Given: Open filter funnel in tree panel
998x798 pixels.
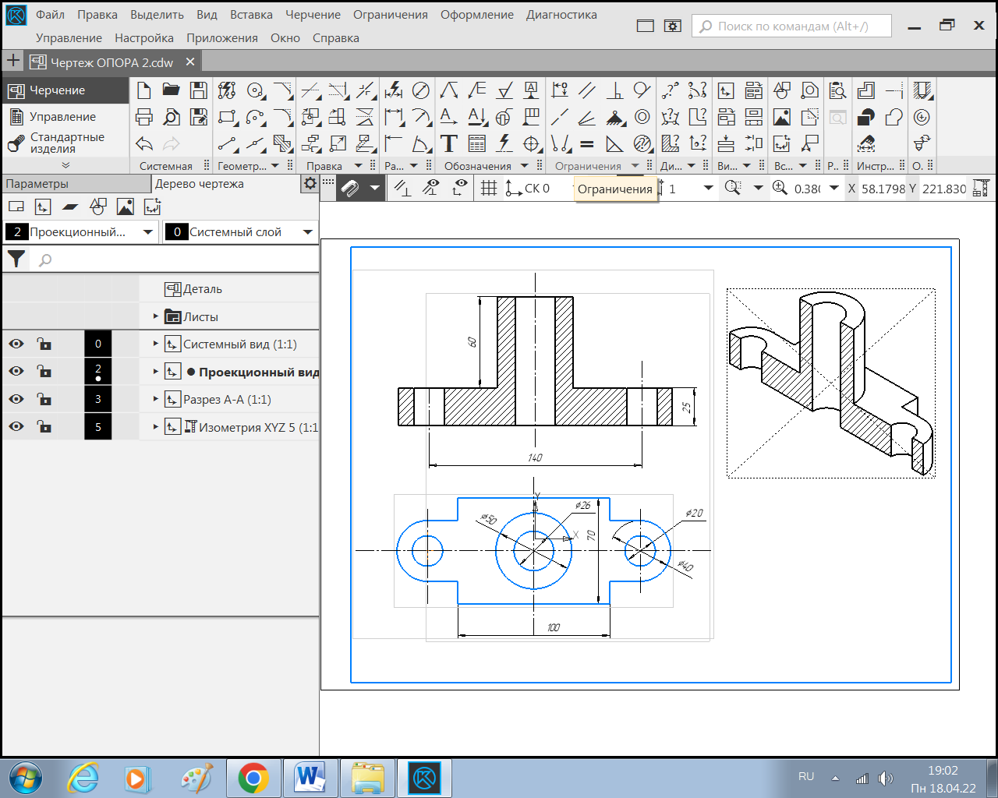Looking at the screenshot, I should click(16, 260).
